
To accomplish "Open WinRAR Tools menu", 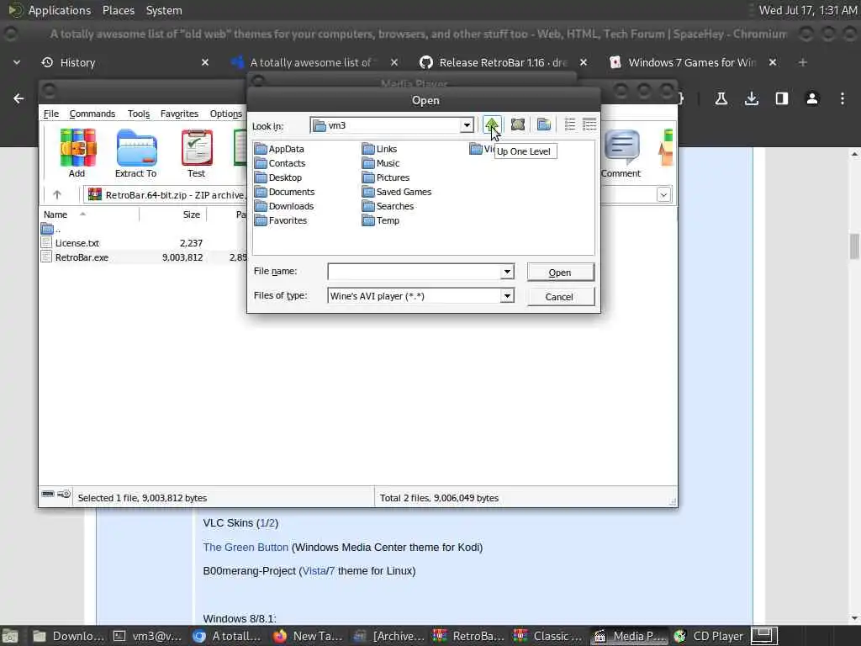I will click(139, 114).
